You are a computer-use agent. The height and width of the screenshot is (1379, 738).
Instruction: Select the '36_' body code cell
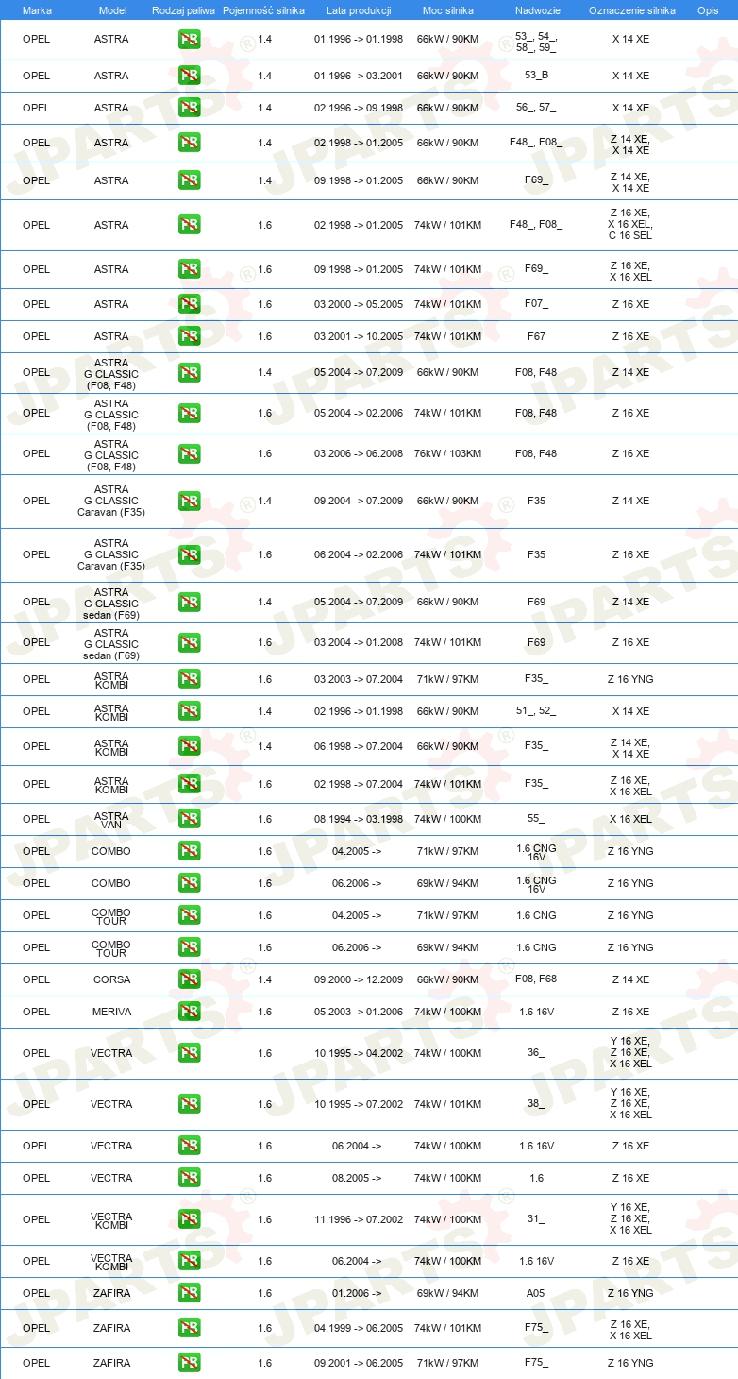coord(536,1053)
